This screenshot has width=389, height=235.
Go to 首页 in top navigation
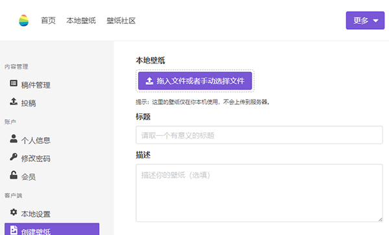(48, 21)
